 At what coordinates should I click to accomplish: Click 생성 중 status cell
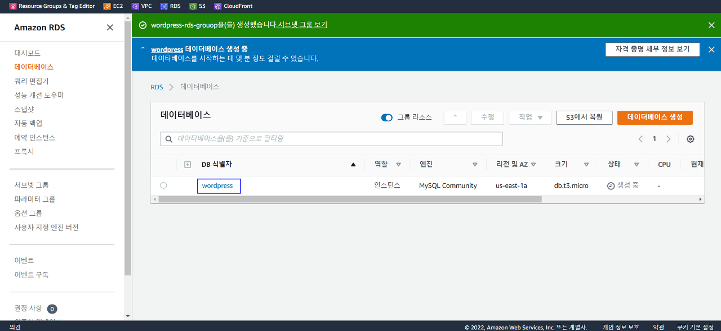623,185
